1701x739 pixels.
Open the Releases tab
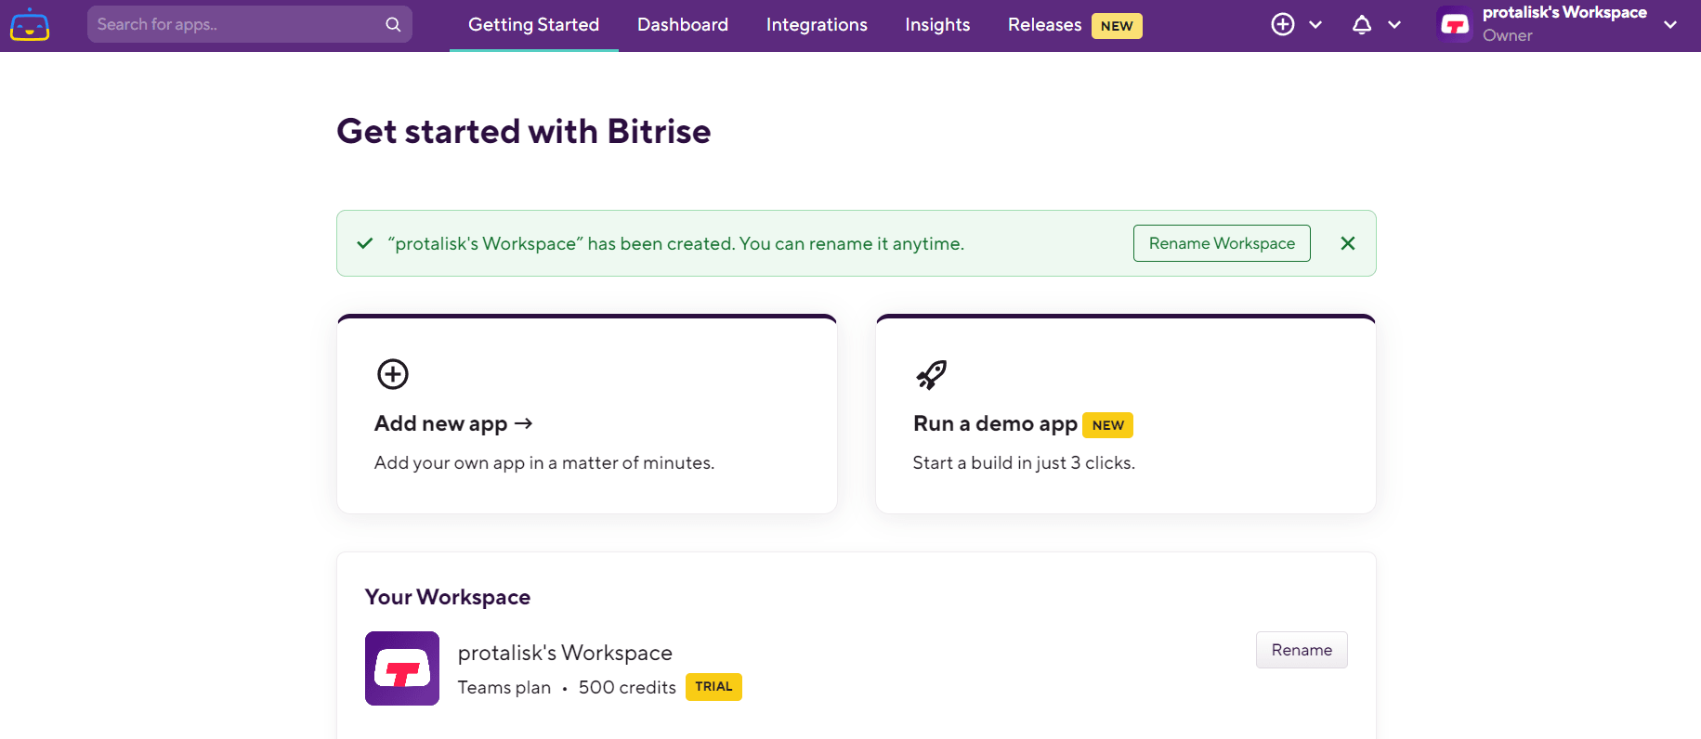tap(1044, 25)
